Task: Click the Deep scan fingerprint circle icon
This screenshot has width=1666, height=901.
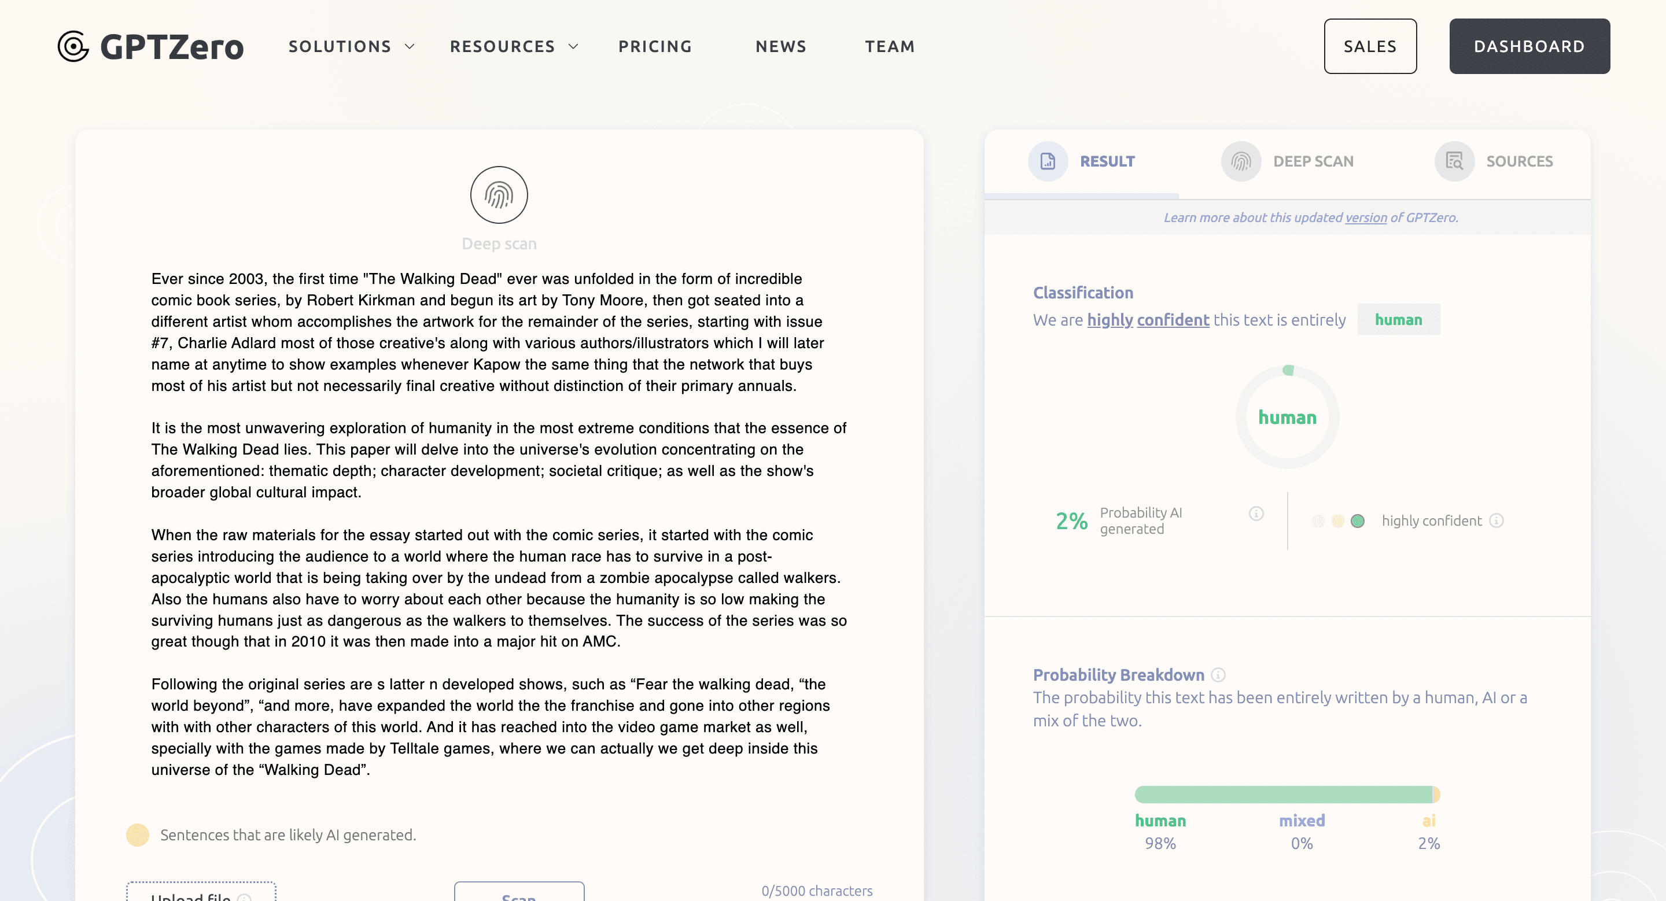Action: click(x=499, y=194)
